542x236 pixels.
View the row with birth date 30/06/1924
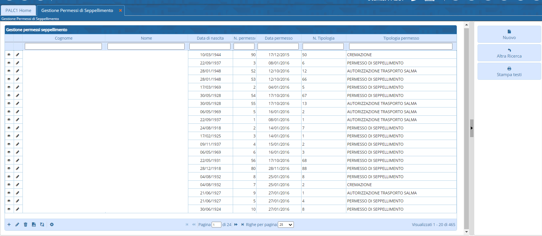click(9, 209)
